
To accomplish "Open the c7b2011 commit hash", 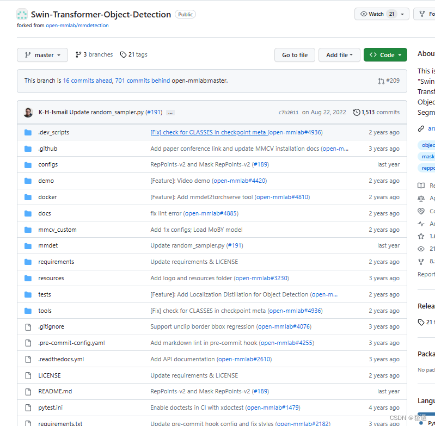I will click(x=289, y=113).
